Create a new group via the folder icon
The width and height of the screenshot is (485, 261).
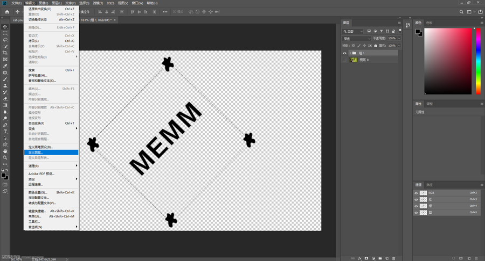[x=380, y=258]
